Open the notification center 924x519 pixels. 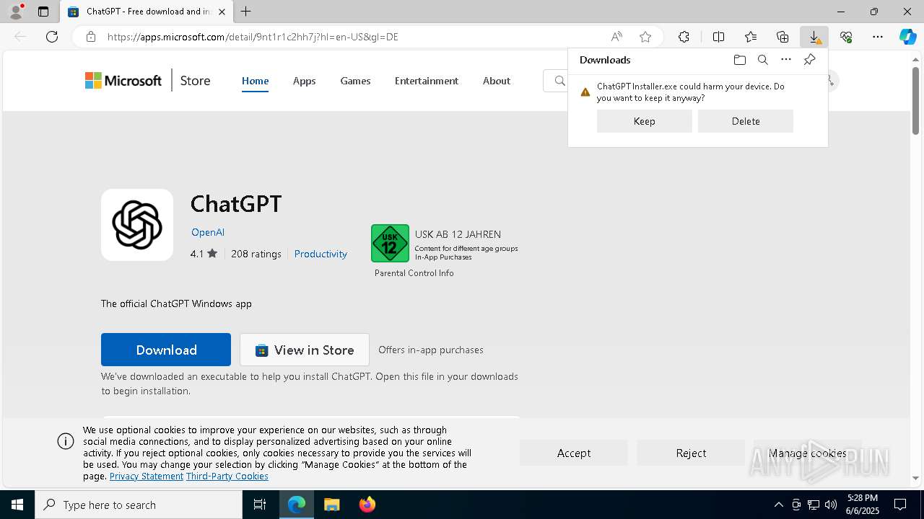coord(901,505)
